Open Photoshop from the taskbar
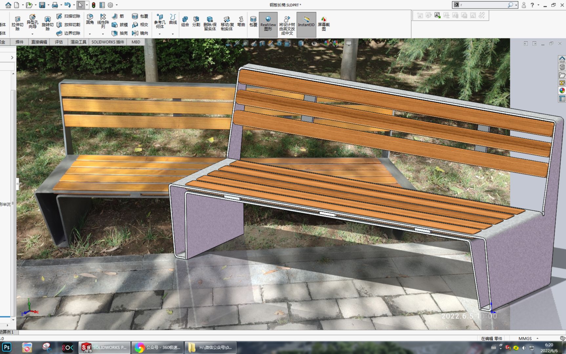Screen dimensions: 566x354 (7, 347)
